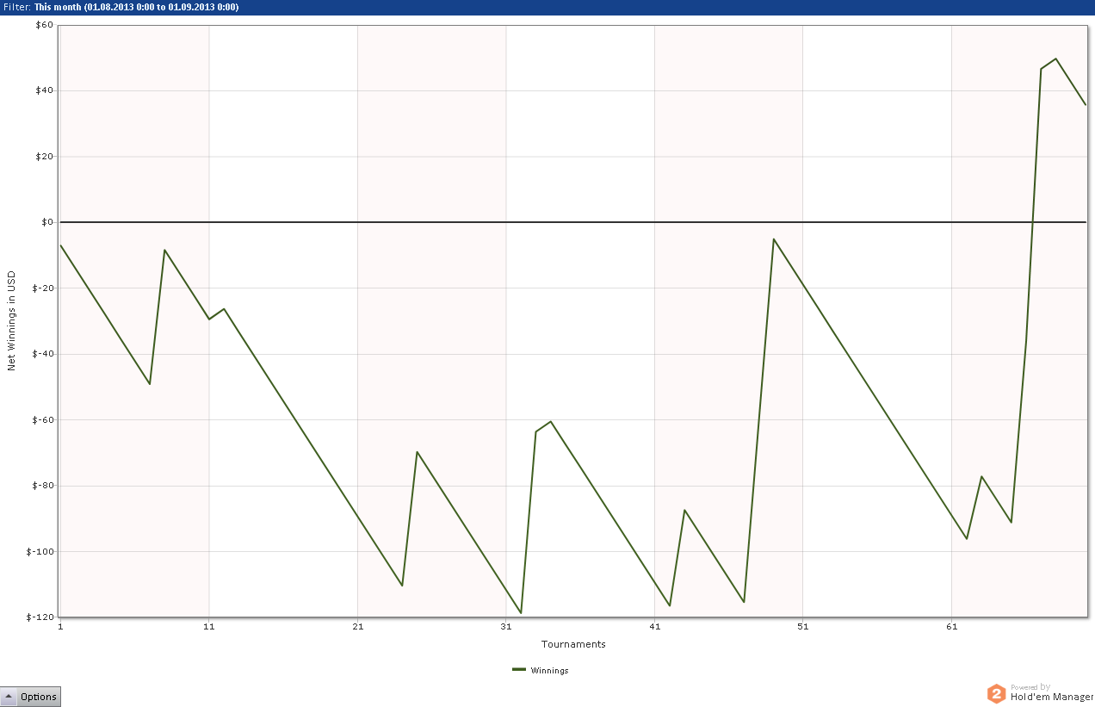Click the lowest point near tournament 32
Image resolution: width=1095 pixels, height=707 pixels.
[521, 613]
